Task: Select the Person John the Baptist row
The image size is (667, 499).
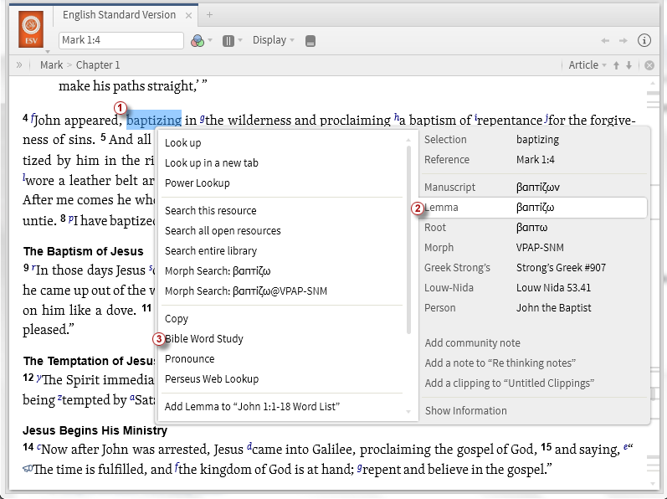Action: 535,308
